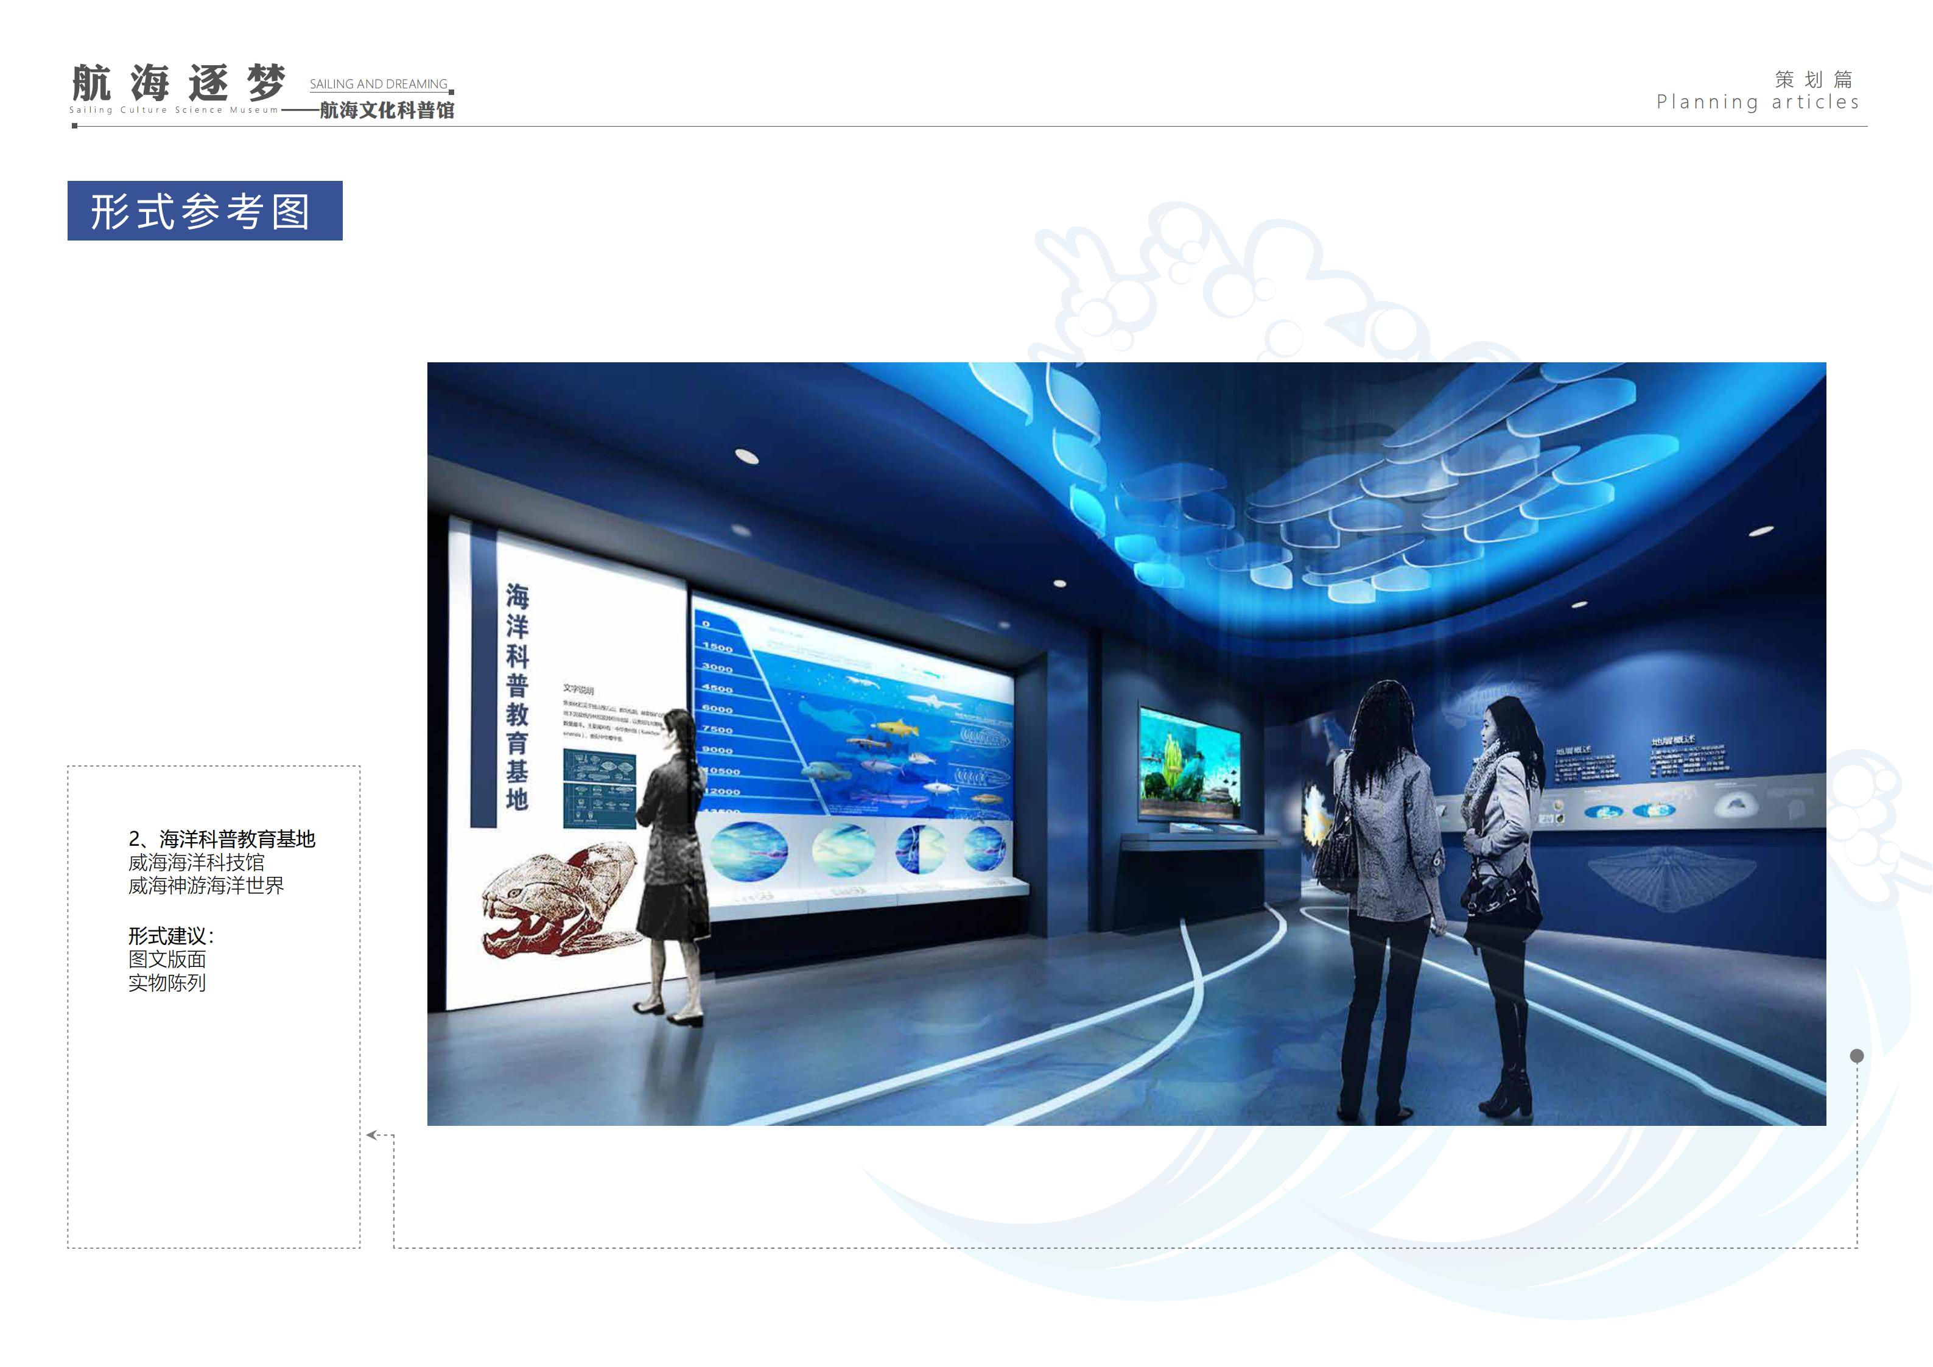Click the 威海海洋科技馆 text line
1933x1367 pixels.
tap(196, 862)
